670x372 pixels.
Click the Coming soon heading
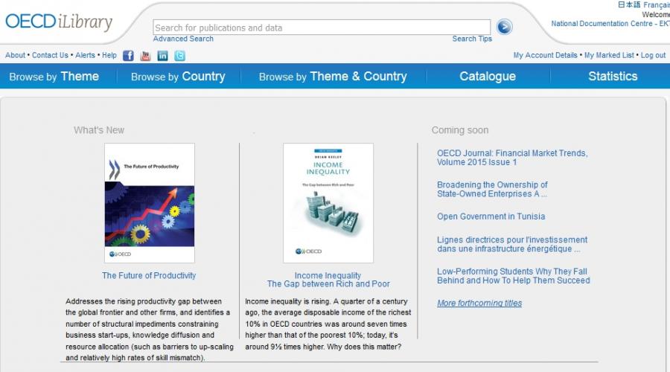[460, 130]
